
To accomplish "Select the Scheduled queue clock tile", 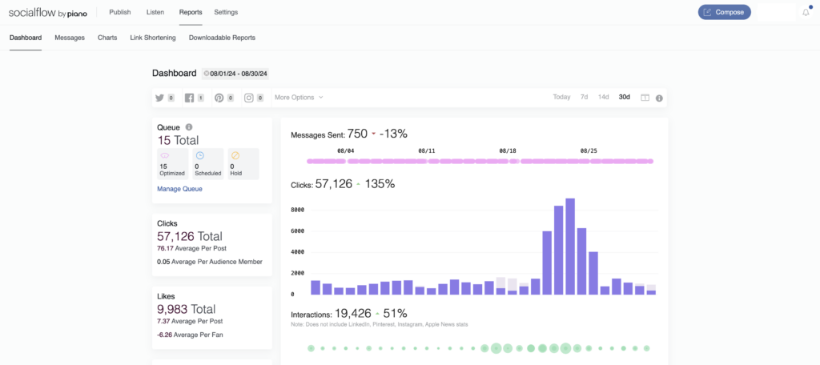I will pos(207,163).
